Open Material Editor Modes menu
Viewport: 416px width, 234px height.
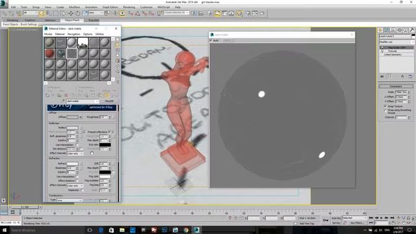pyautogui.click(x=48, y=34)
